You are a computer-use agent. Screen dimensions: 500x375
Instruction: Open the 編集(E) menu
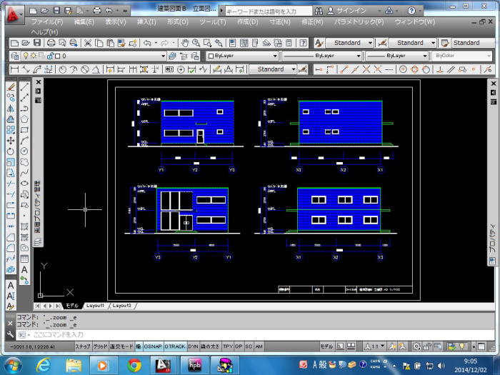tap(84, 22)
